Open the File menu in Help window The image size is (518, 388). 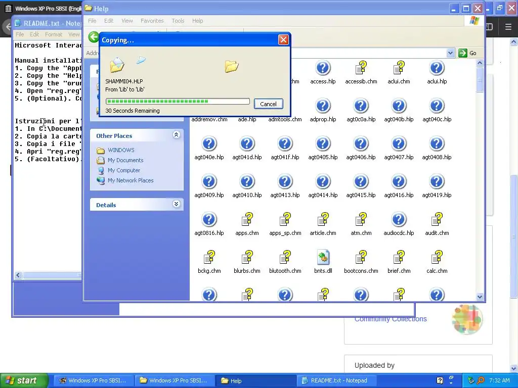click(92, 21)
